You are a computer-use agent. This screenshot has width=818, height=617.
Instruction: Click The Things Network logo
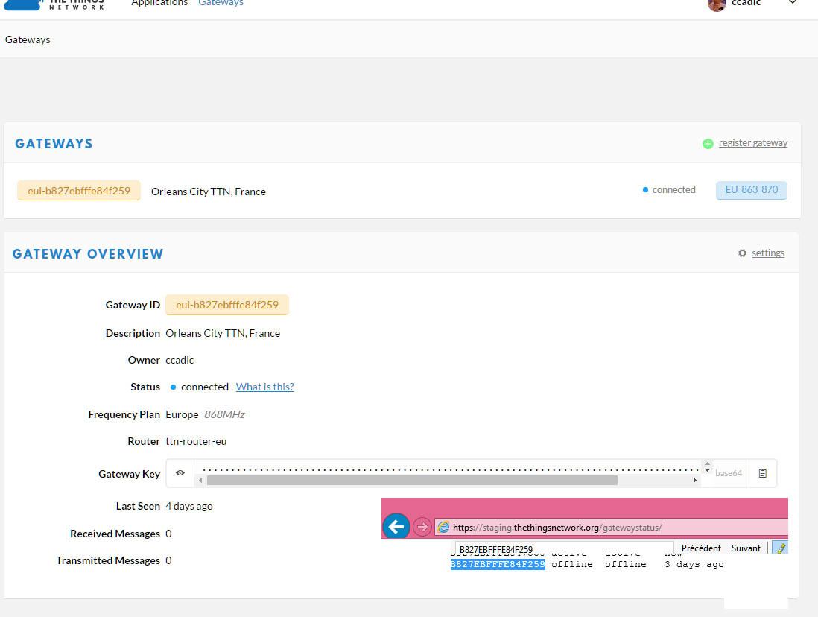coord(54,4)
